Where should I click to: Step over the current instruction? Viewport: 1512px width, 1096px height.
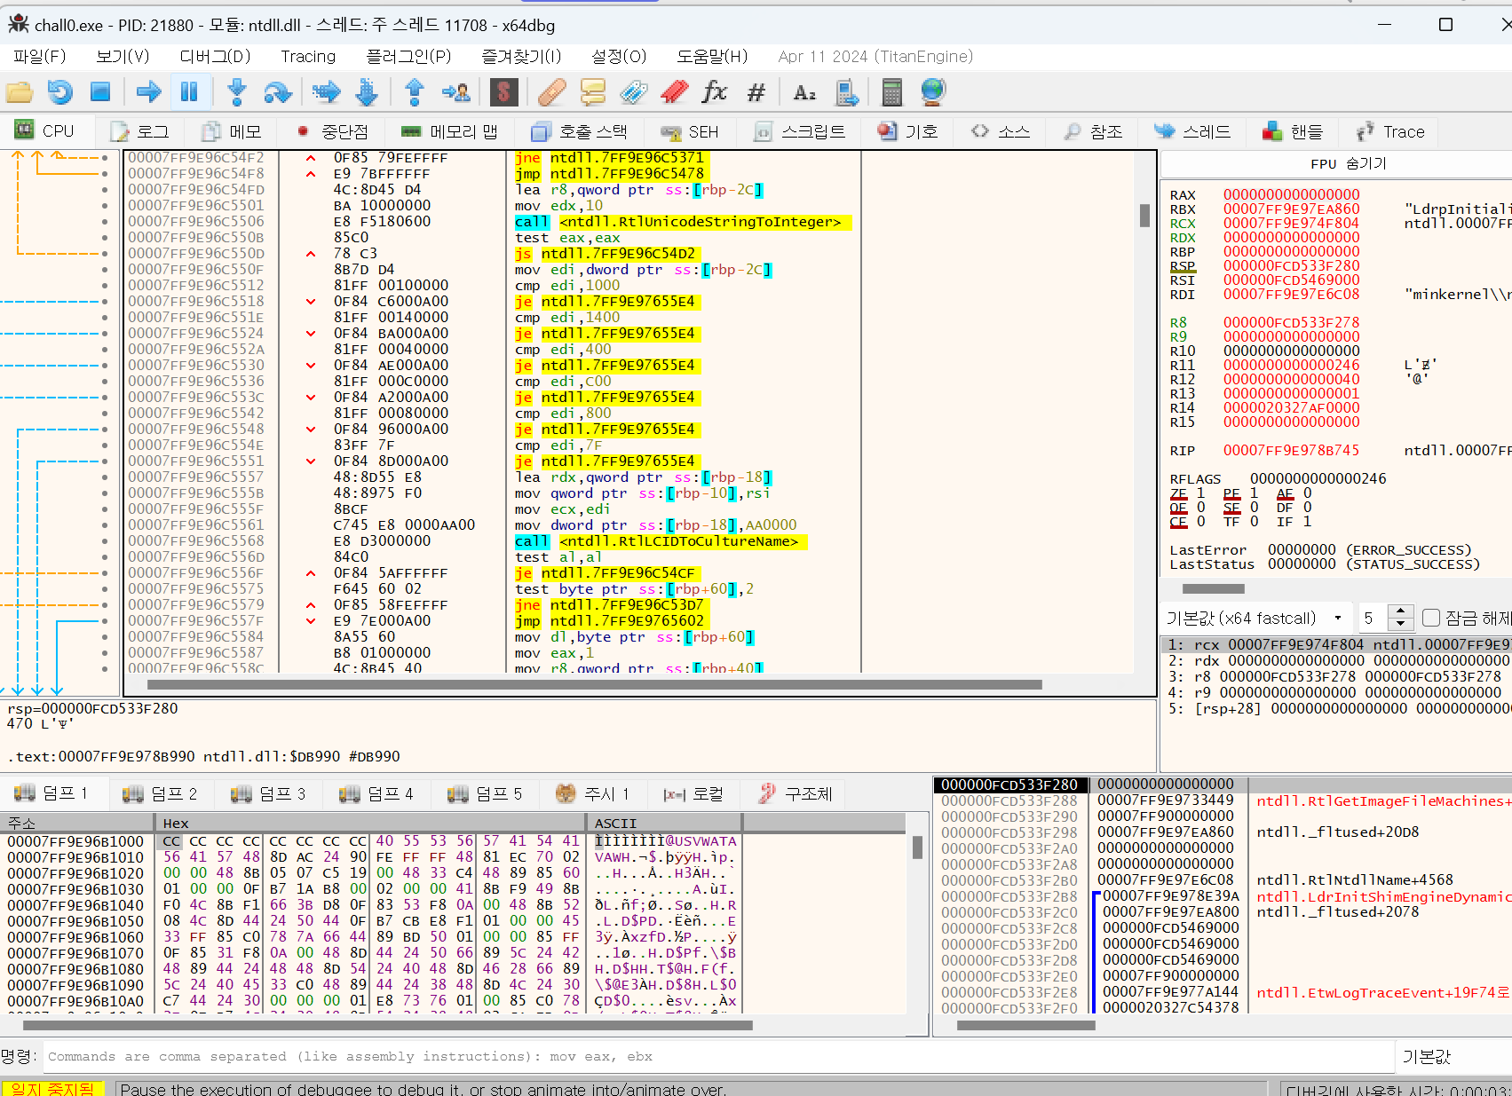[278, 91]
